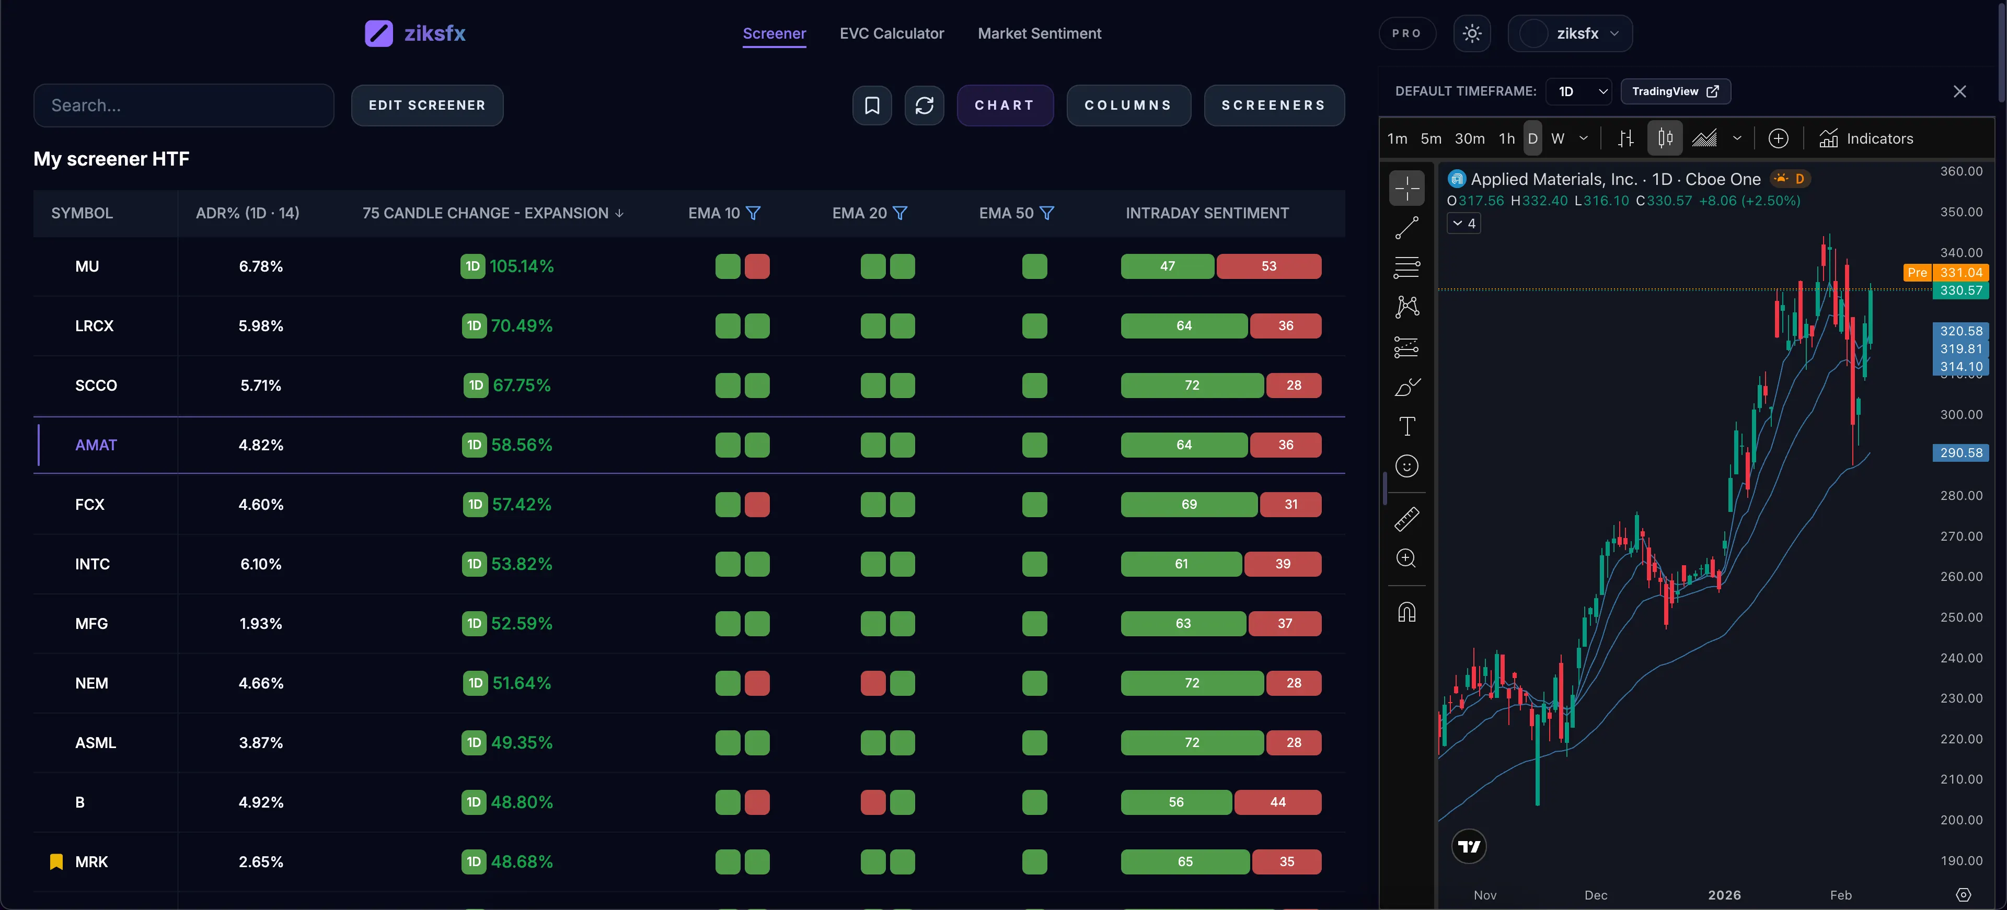Select the trend line drawing tool
The image size is (2007, 910).
click(1407, 227)
